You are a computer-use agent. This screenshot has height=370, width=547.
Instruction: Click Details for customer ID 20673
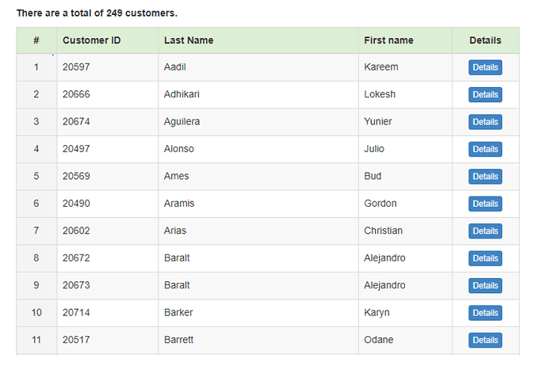(x=485, y=285)
